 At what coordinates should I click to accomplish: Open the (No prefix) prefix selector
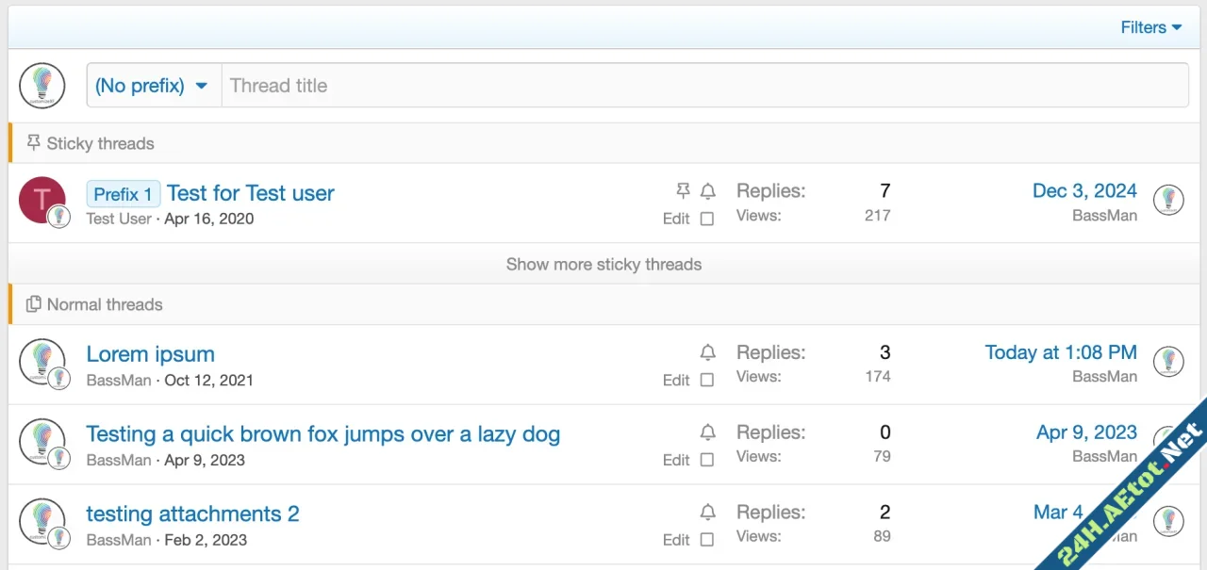tap(153, 85)
